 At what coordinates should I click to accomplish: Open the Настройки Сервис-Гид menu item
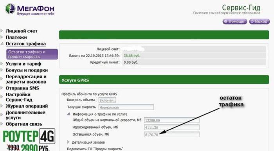(x=19, y=97)
